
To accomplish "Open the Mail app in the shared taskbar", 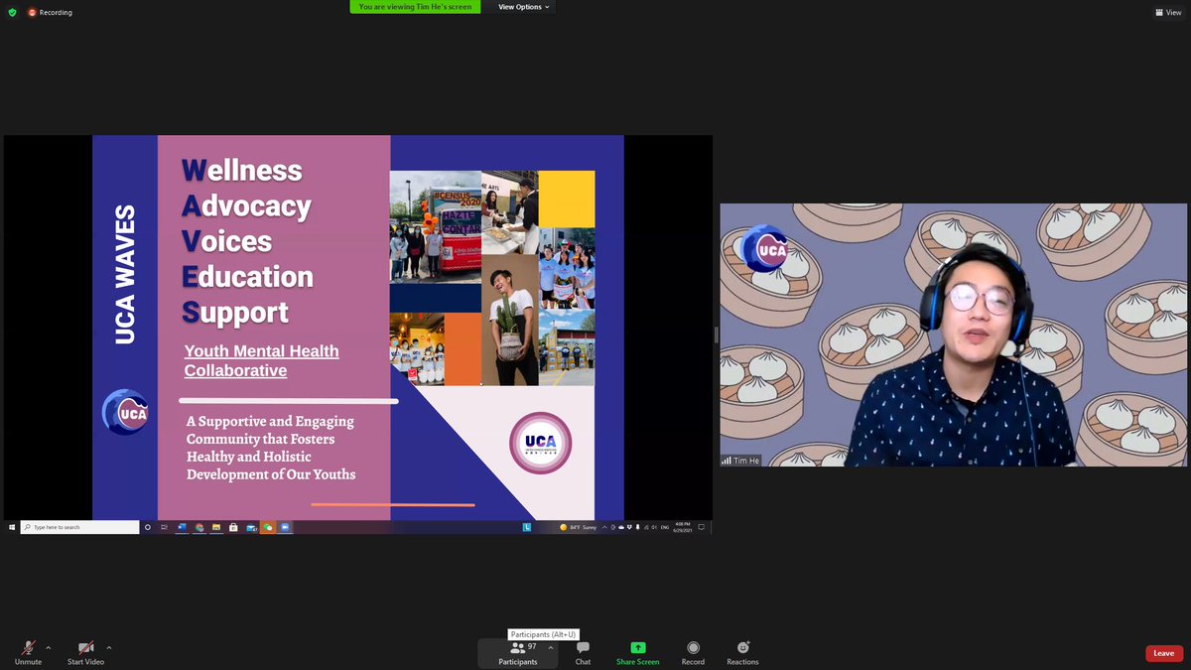I will [251, 527].
